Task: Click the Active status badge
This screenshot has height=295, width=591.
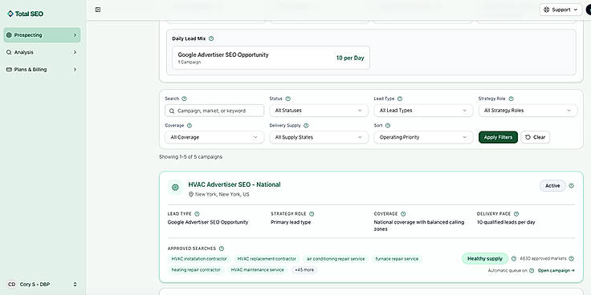Action: click(552, 186)
